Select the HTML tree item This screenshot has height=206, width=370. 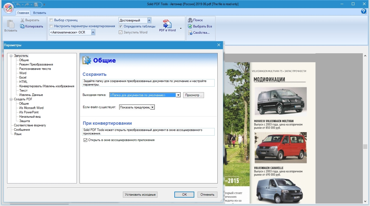coord(23,82)
